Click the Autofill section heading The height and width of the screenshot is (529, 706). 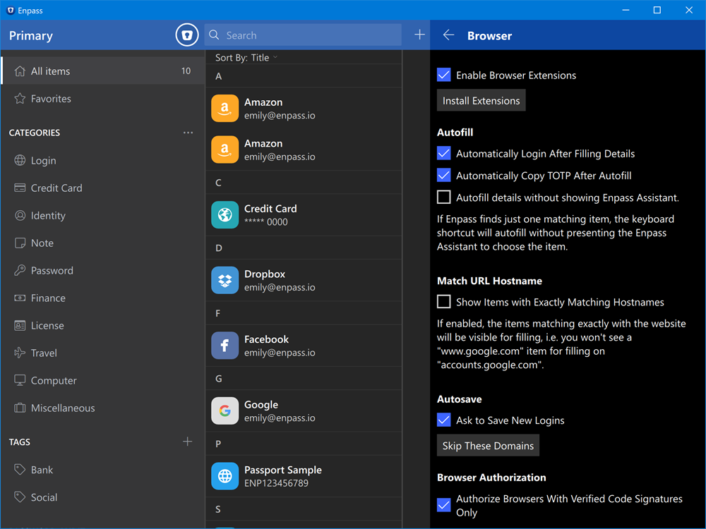coord(455,133)
